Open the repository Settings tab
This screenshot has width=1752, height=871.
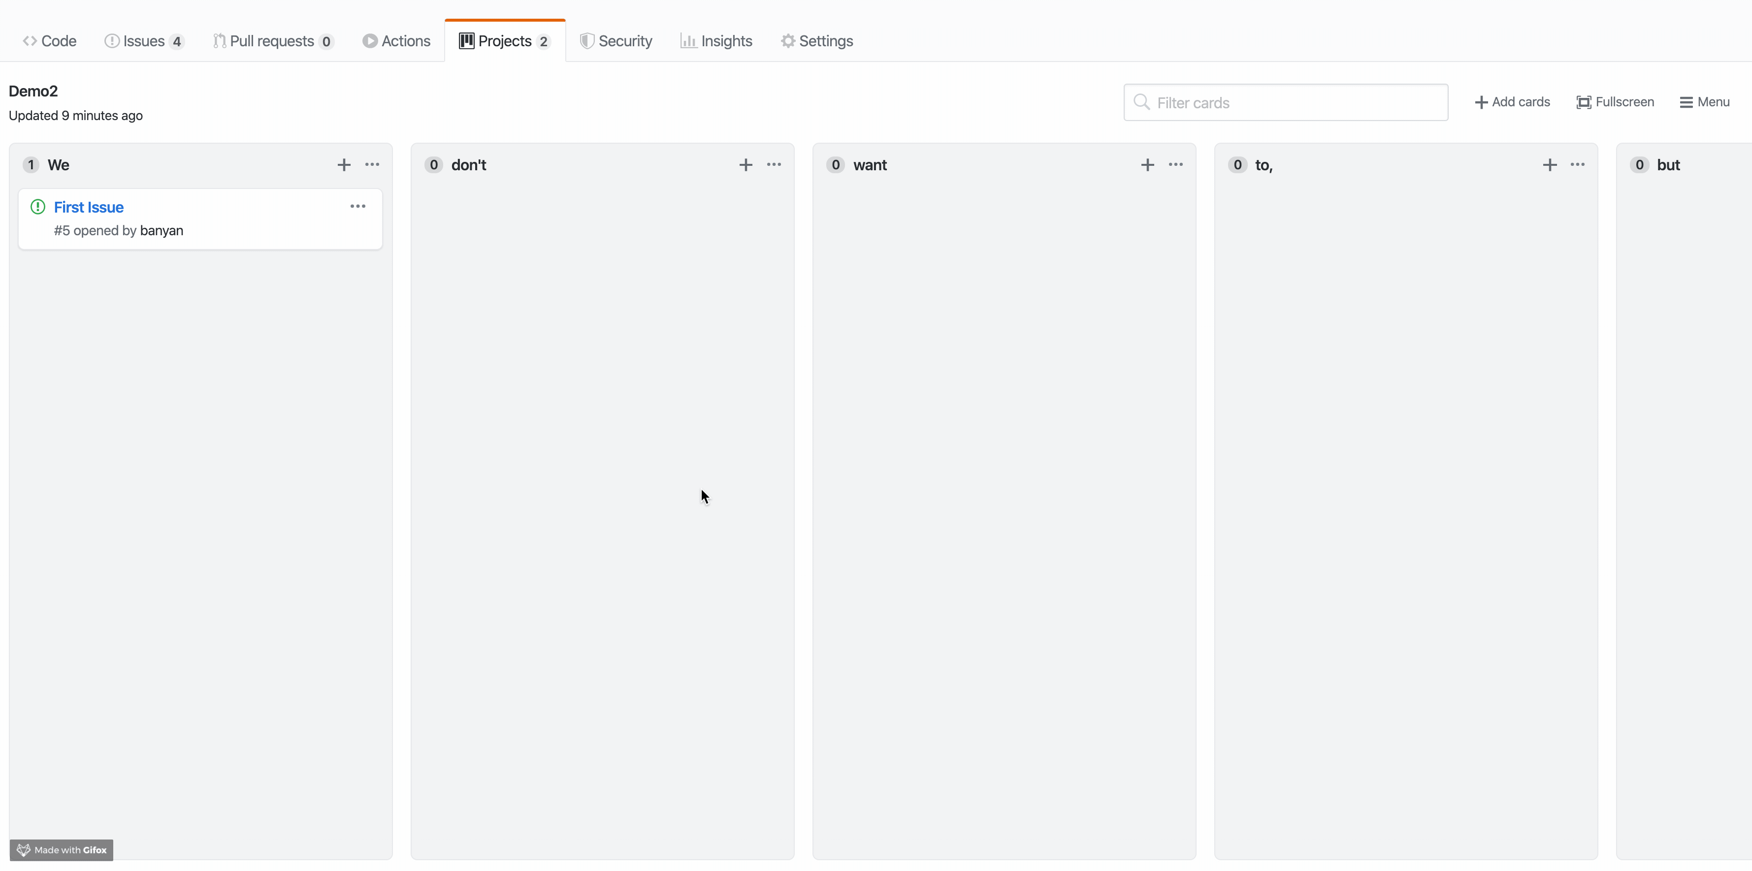pyautogui.click(x=817, y=41)
